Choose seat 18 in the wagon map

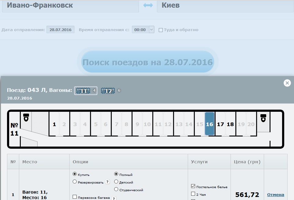pyautogui.click(x=230, y=124)
